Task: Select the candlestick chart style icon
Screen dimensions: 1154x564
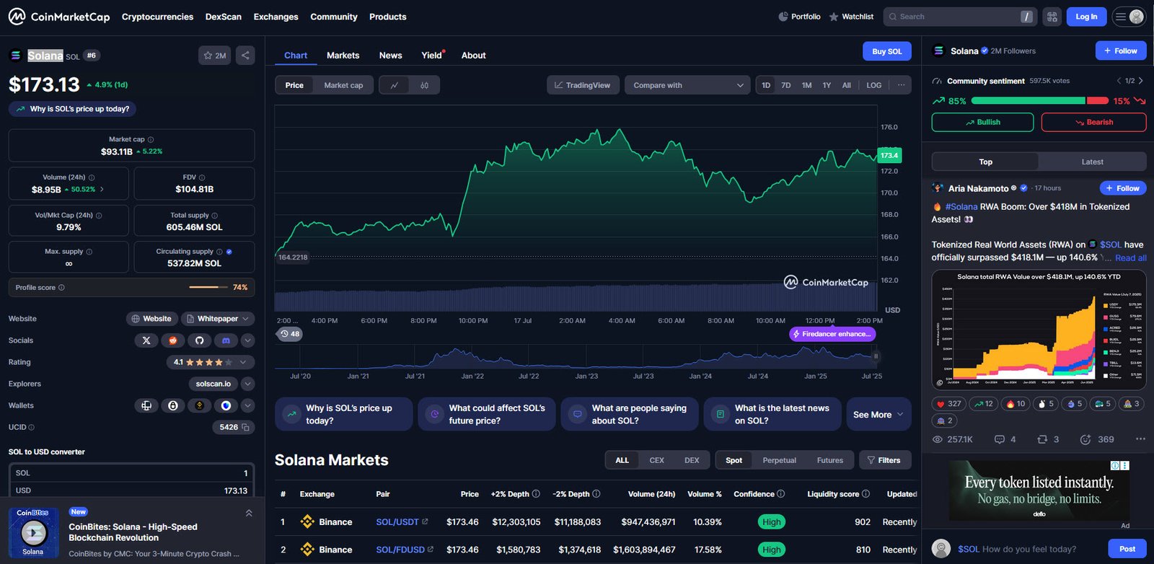Action: pos(424,85)
